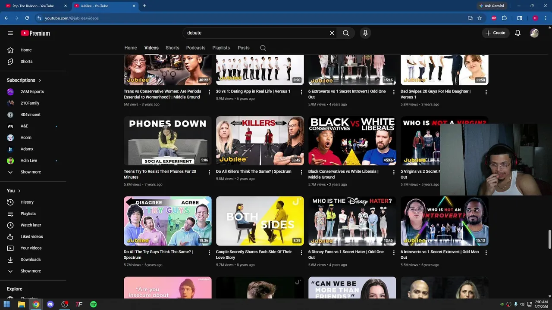Switch to the Pop The Balloon browser tab
Image resolution: width=552 pixels, height=310 pixels.
34,6
